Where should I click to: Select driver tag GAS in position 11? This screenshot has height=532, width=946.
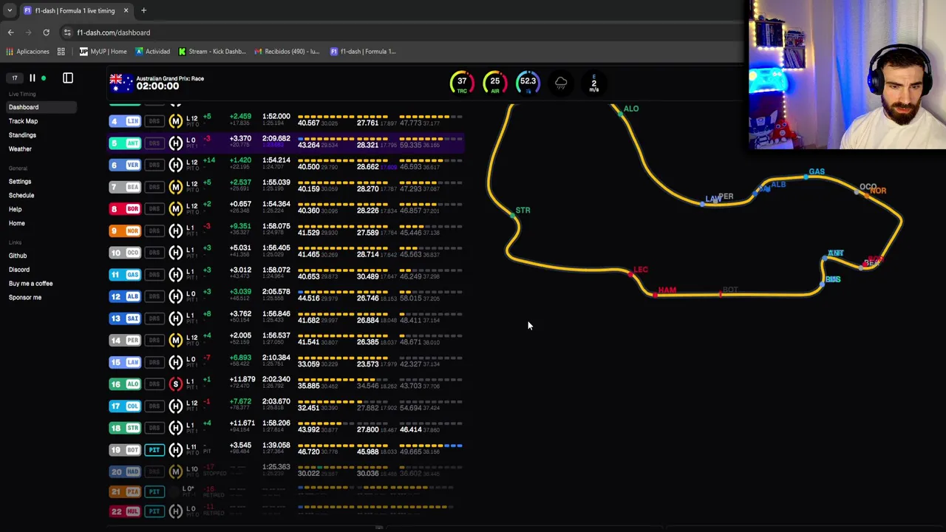tap(125, 275)
